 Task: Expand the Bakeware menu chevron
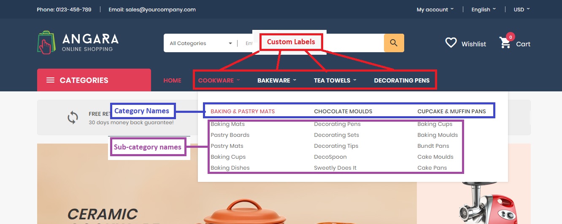coord(295,80)
